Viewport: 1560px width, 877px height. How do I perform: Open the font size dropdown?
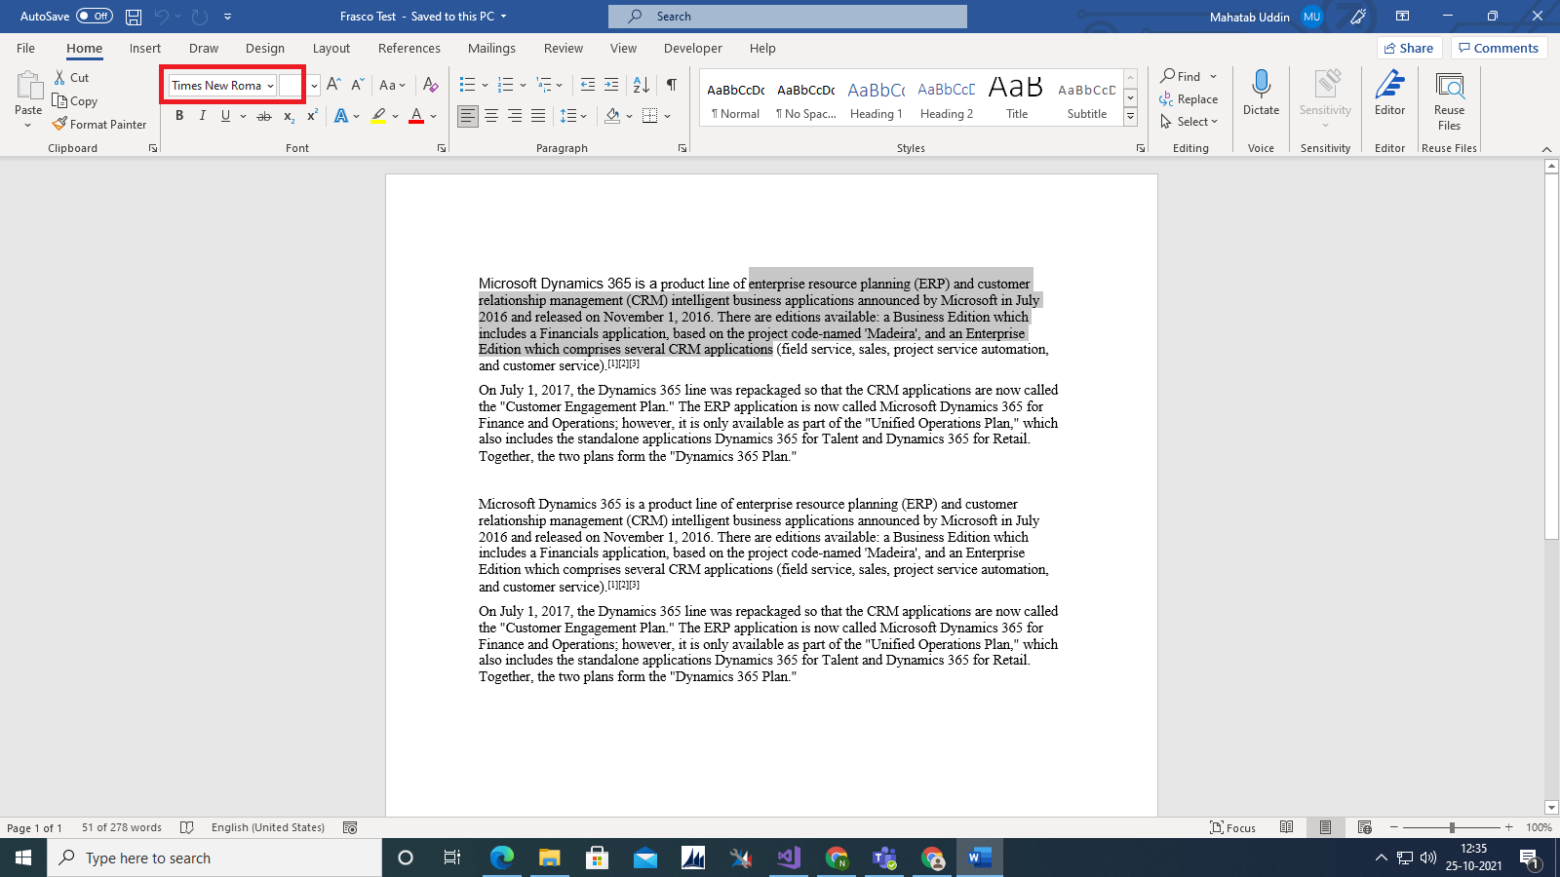(x=312, y=85)
